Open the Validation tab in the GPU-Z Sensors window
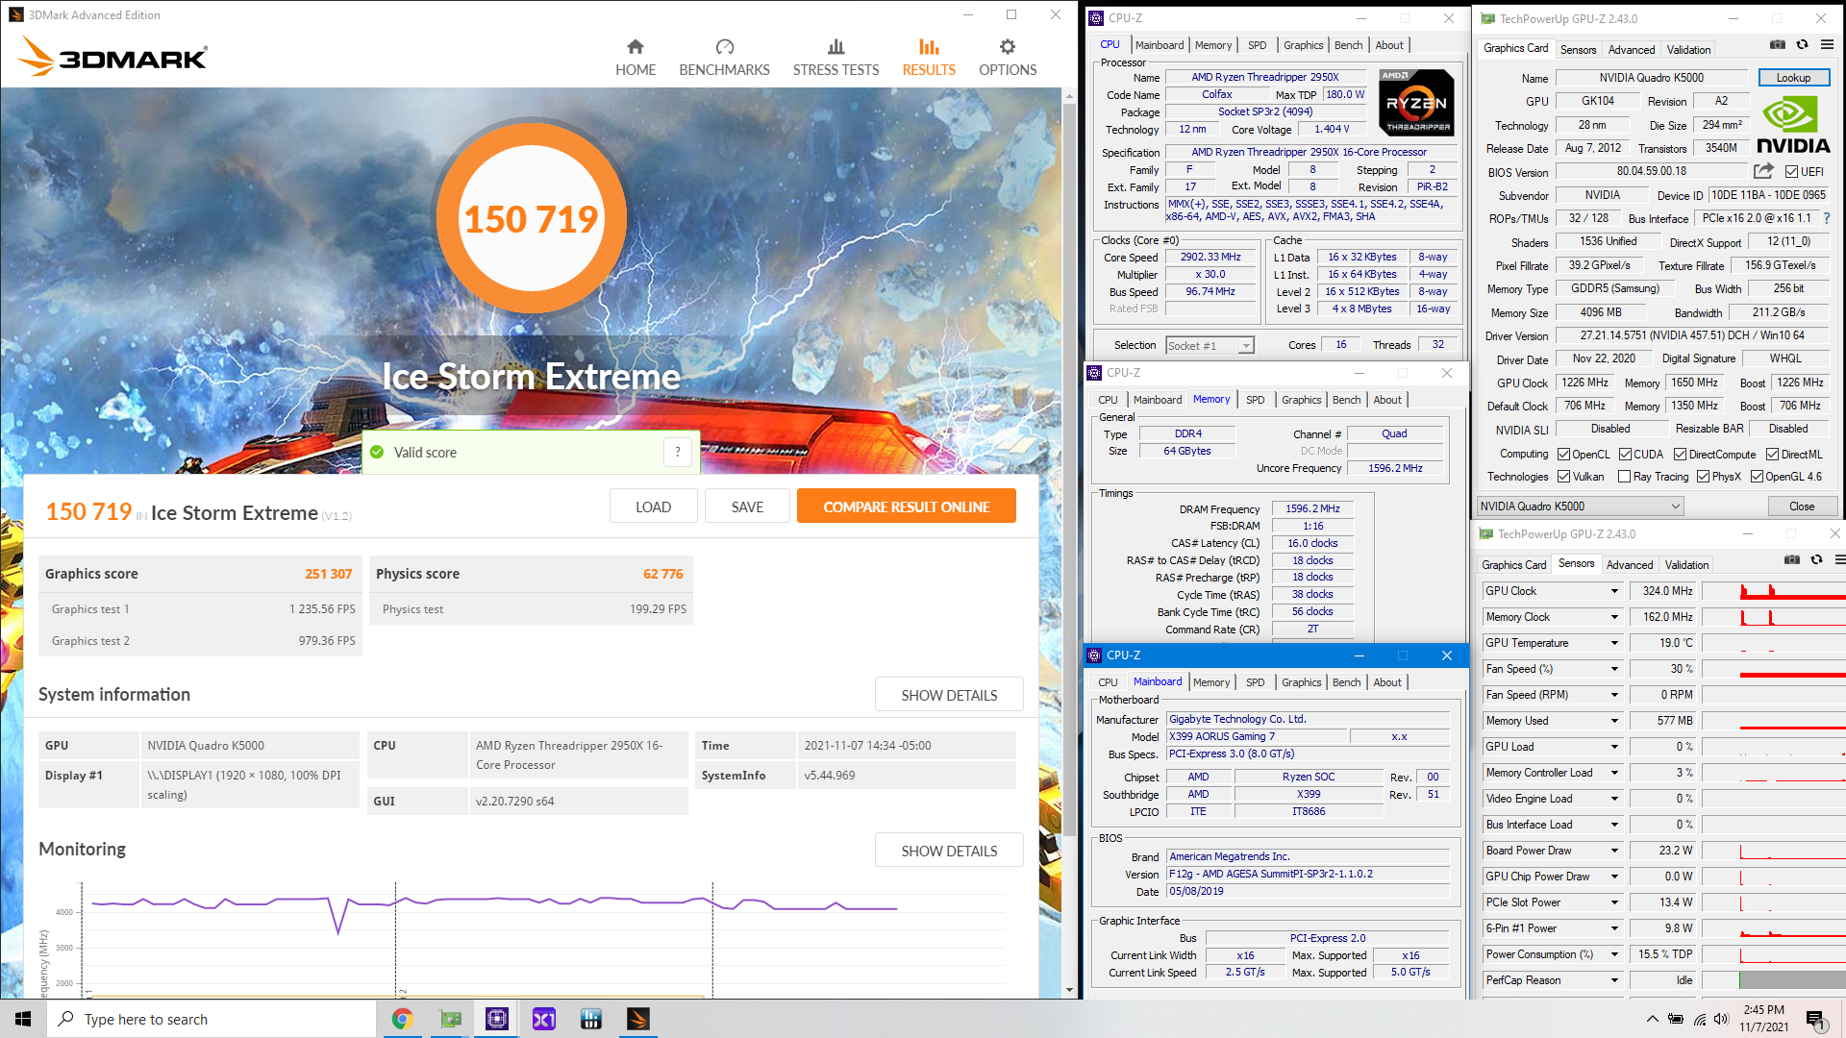This screenshot has width=1846, height=1038. click(x=1687, y=565)
